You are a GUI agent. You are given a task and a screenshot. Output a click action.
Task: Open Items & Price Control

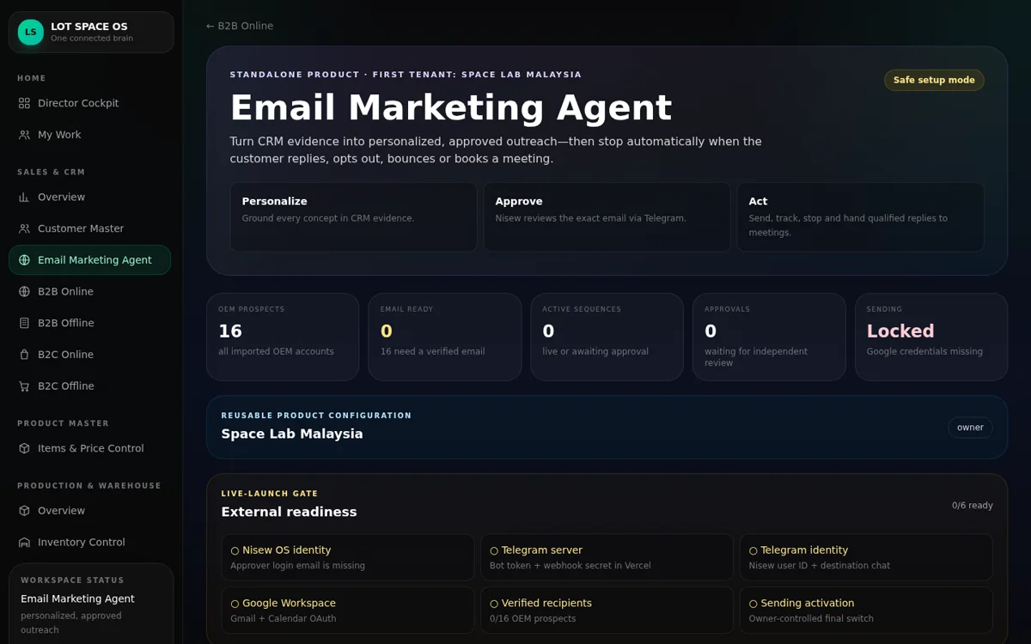pyautogui.click(x=90, y=448)
